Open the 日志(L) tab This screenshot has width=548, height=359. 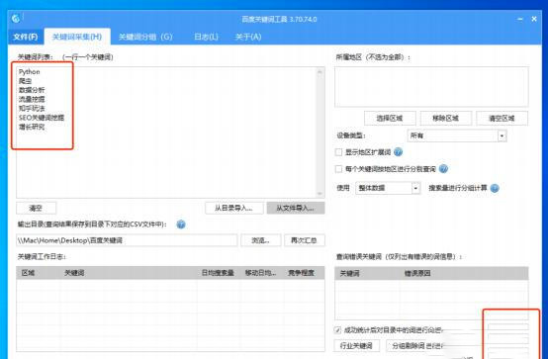(x=206, y=37)
